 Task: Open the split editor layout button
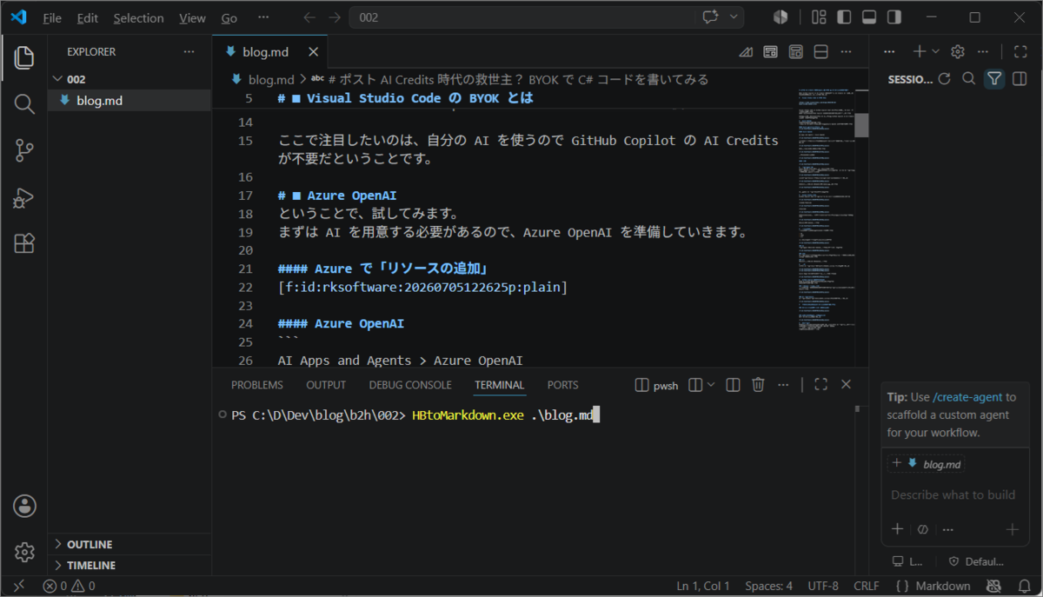pos(820,52)
